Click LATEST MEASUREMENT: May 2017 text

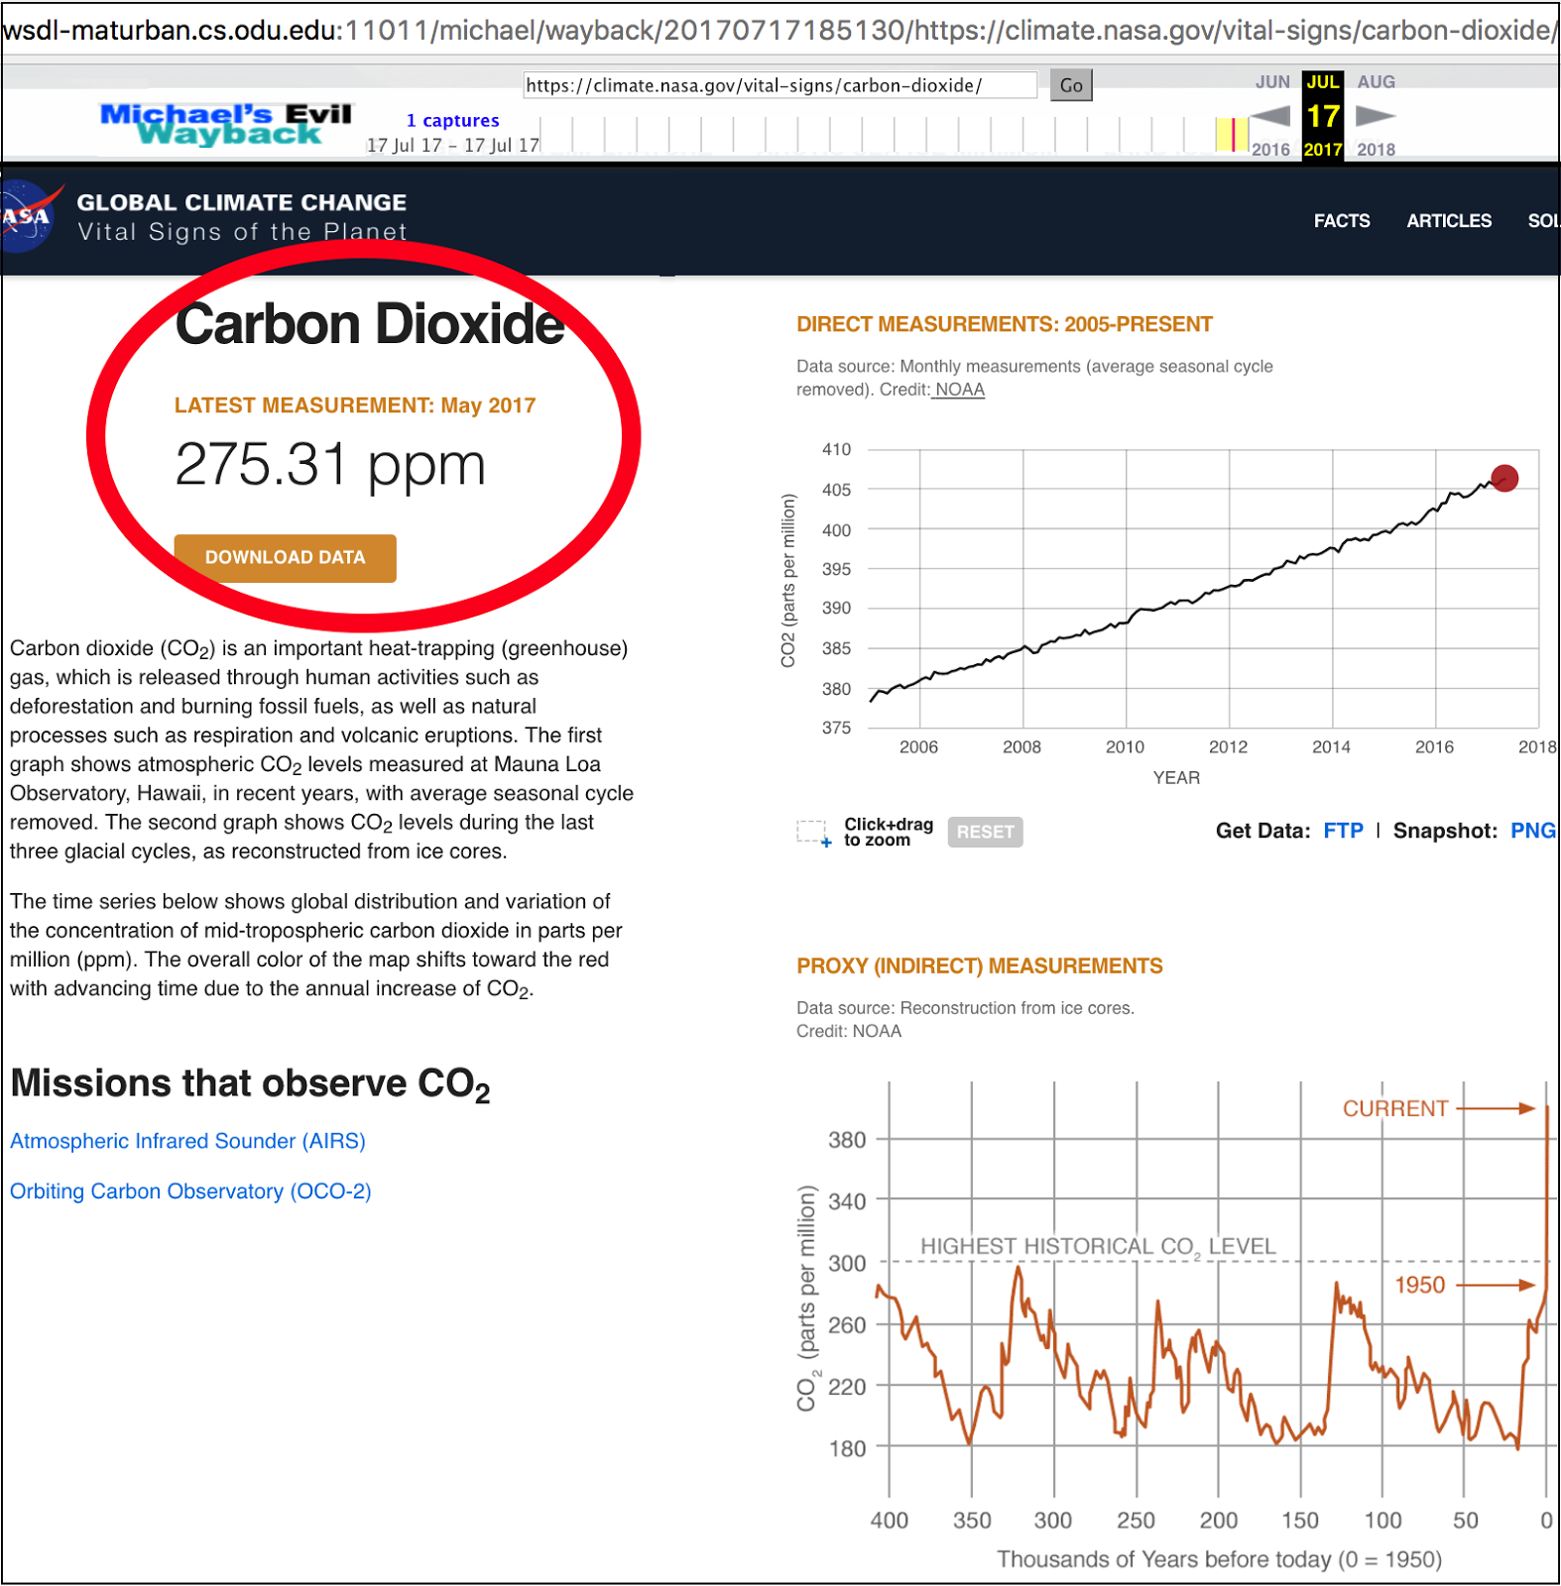click(355, 405)
